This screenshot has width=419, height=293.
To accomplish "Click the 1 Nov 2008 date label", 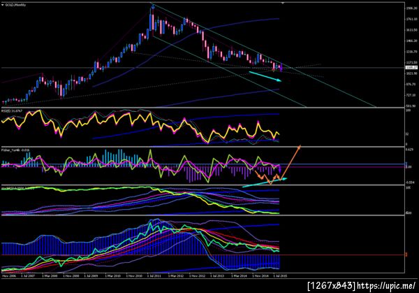I will point(71,276).
